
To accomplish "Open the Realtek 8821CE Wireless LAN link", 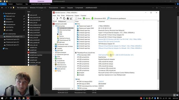I will pos(120,39).
